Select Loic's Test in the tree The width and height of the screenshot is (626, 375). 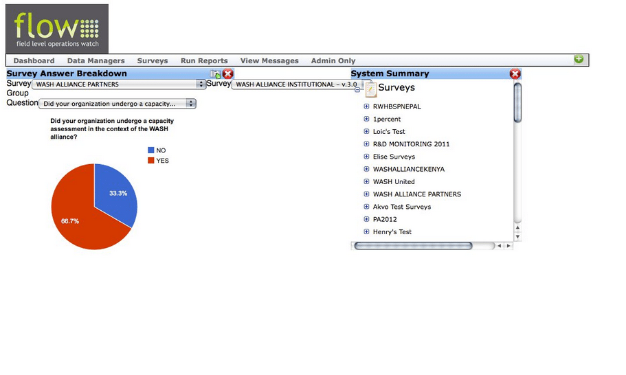389,132
